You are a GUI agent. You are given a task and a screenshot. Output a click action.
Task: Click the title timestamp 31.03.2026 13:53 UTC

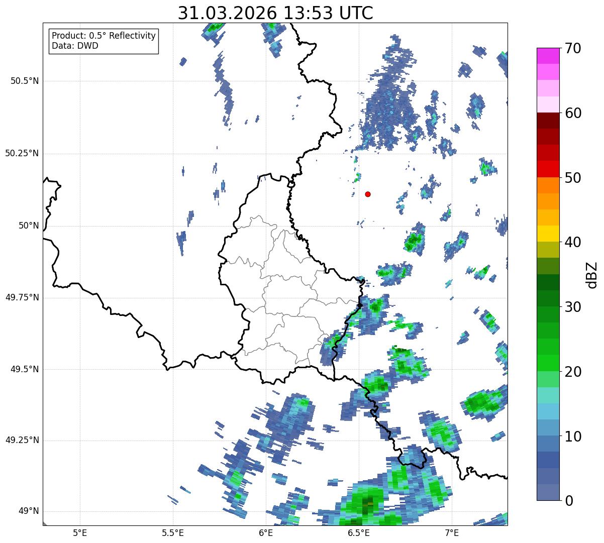click(275, 13)
